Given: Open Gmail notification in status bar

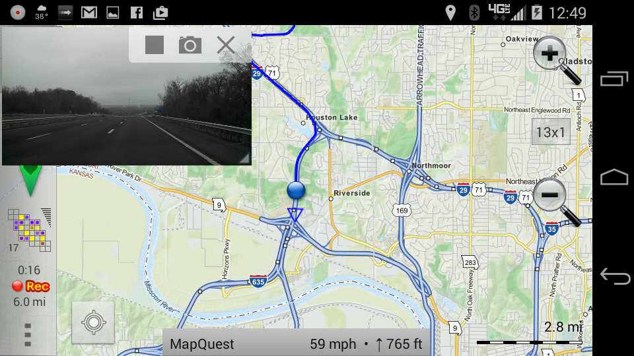Looking at the screenshot, I should tap(89, 13).
